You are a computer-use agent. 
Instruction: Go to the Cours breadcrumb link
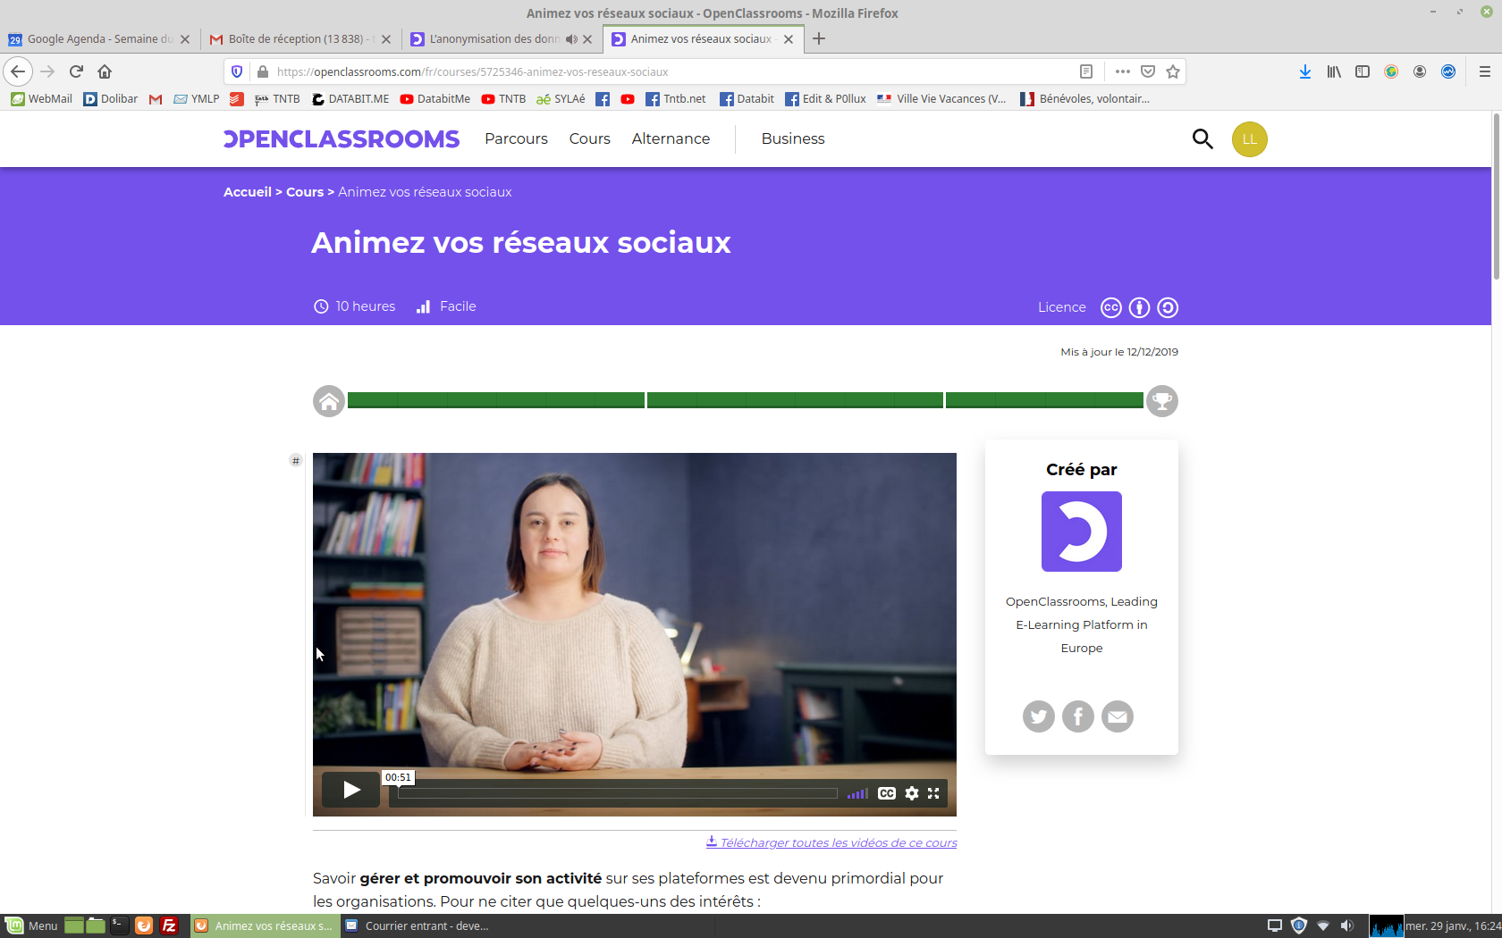coord(304,192)
